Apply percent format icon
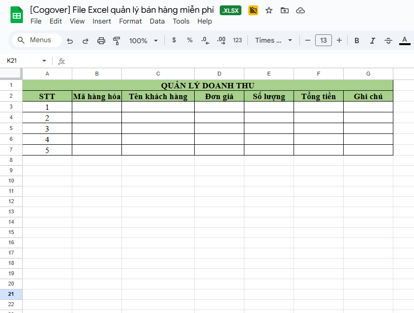The image size is (414, 313). 189,41
